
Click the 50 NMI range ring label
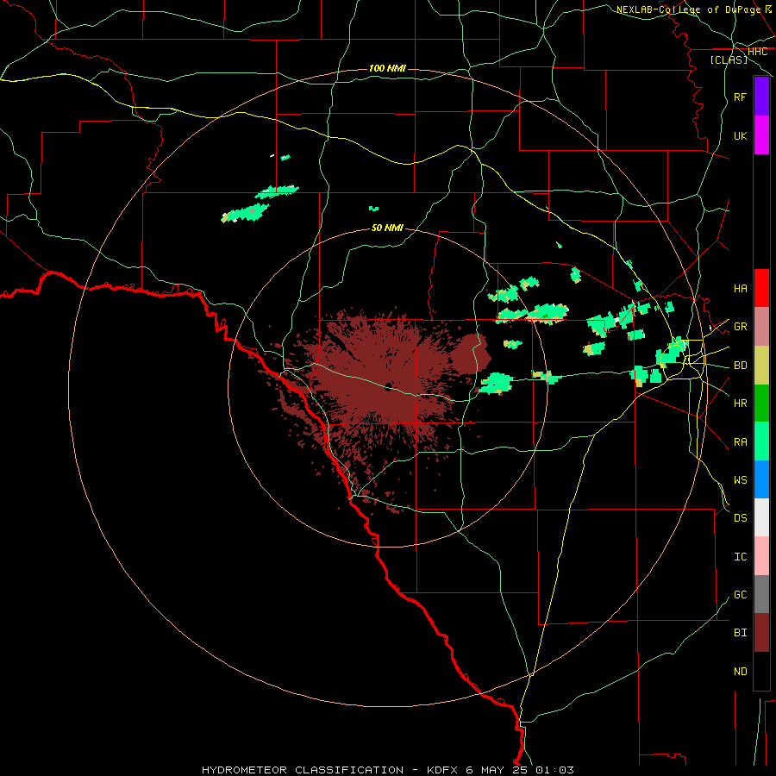387,228
